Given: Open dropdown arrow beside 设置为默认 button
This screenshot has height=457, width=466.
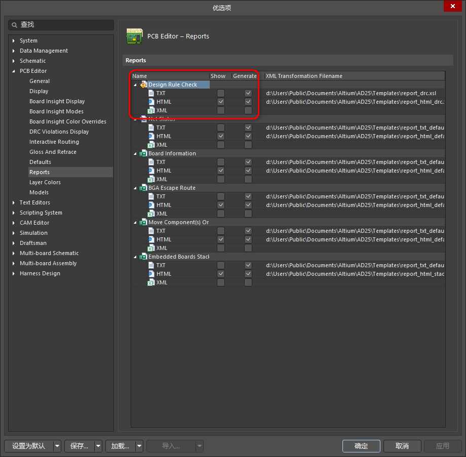Looking at the screenshot, I should click(57, 446).
